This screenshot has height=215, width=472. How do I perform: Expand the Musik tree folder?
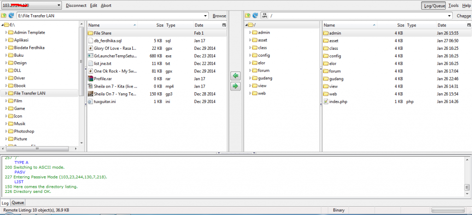[x=6, y=124]
